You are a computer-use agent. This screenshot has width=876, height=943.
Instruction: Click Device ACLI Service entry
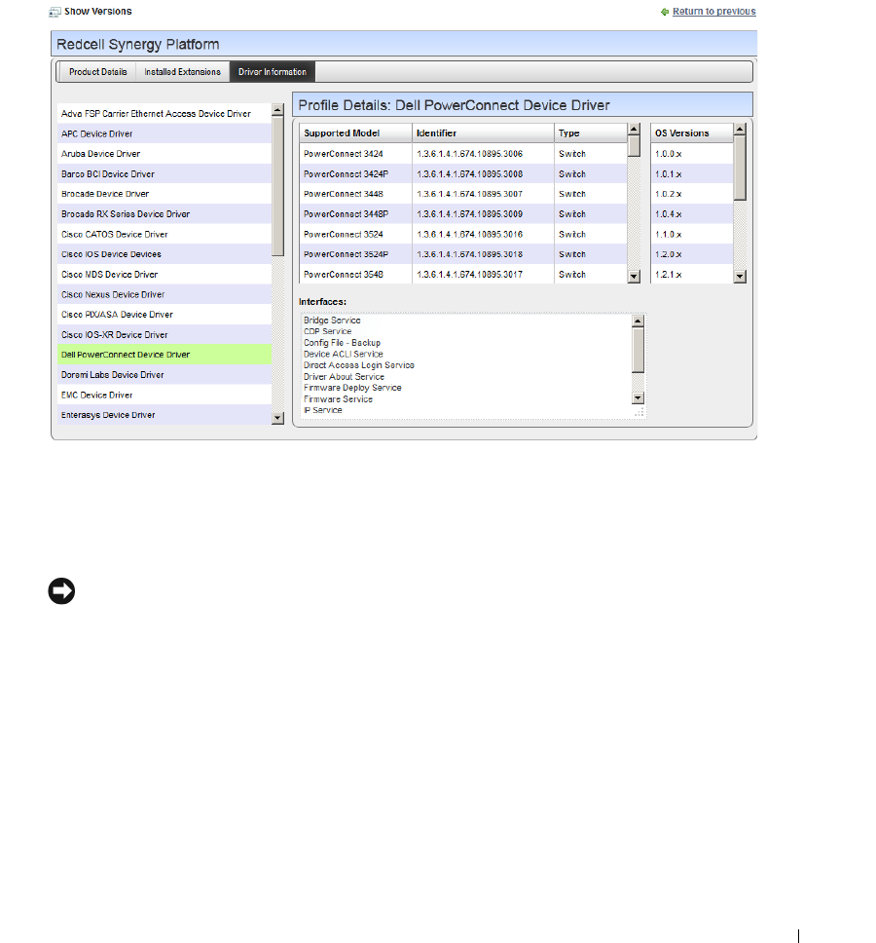point(343,355)
